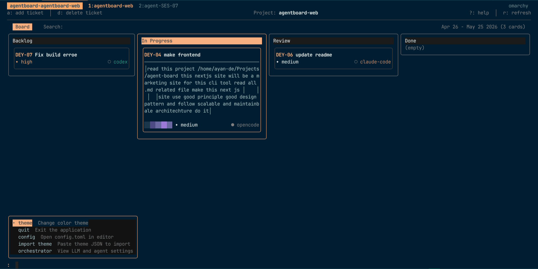
Task: Click the purple progress bar on DEY-04
Action: pos(158,125)
